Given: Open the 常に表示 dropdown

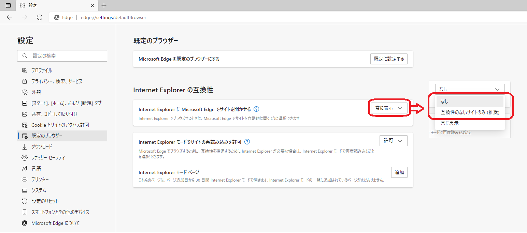Looking at the screenshot, I should [x=389, y=108].
